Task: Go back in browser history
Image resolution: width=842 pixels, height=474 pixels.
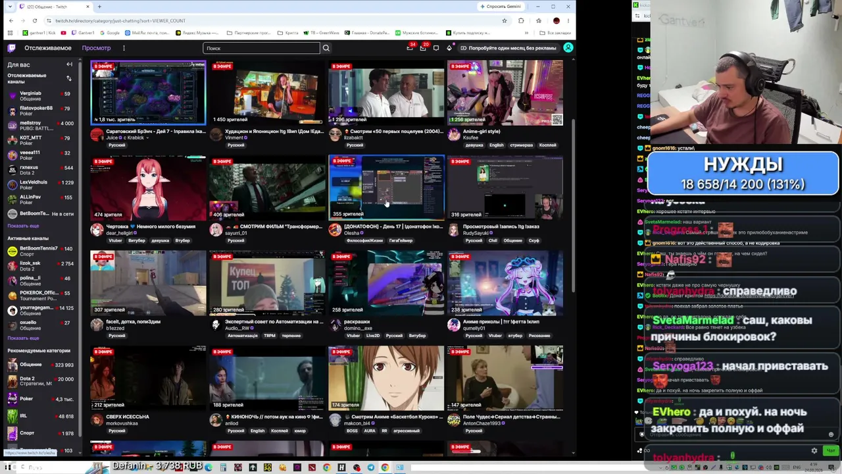Action: (11, 20)
